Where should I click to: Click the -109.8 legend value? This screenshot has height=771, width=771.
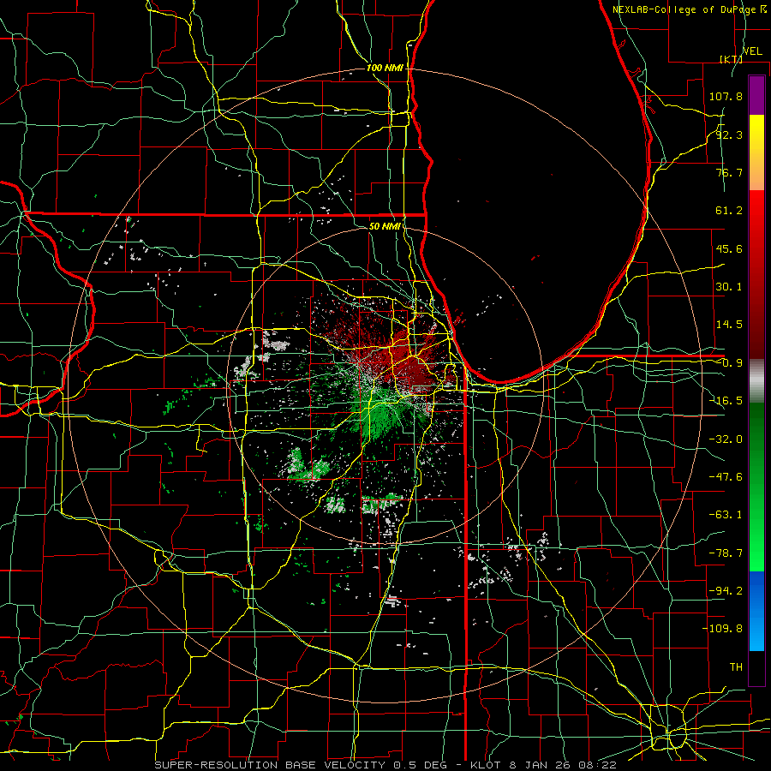click(x=722, y=629)
